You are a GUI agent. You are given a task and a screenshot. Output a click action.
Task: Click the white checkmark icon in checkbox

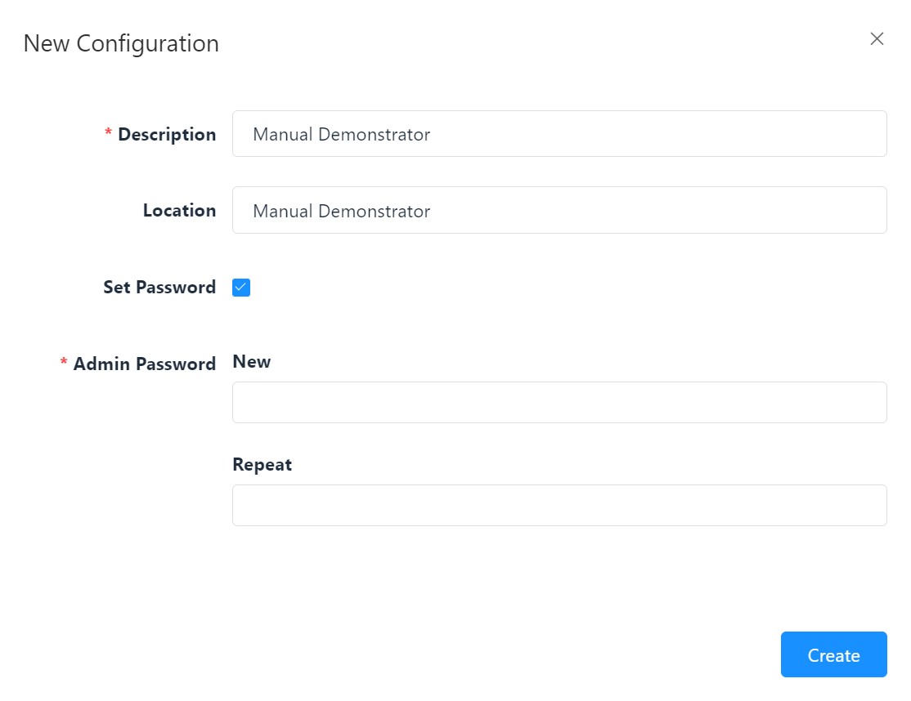(x=241, y=288)
